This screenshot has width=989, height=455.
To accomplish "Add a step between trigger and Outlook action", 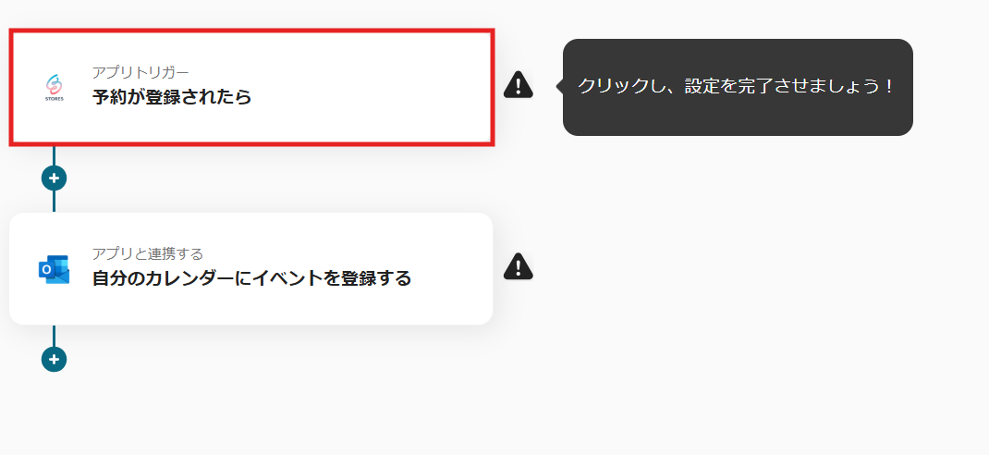I will pyautogui.click(x=55, y=178).
